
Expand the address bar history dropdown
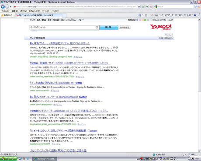[x=139, y=7]
